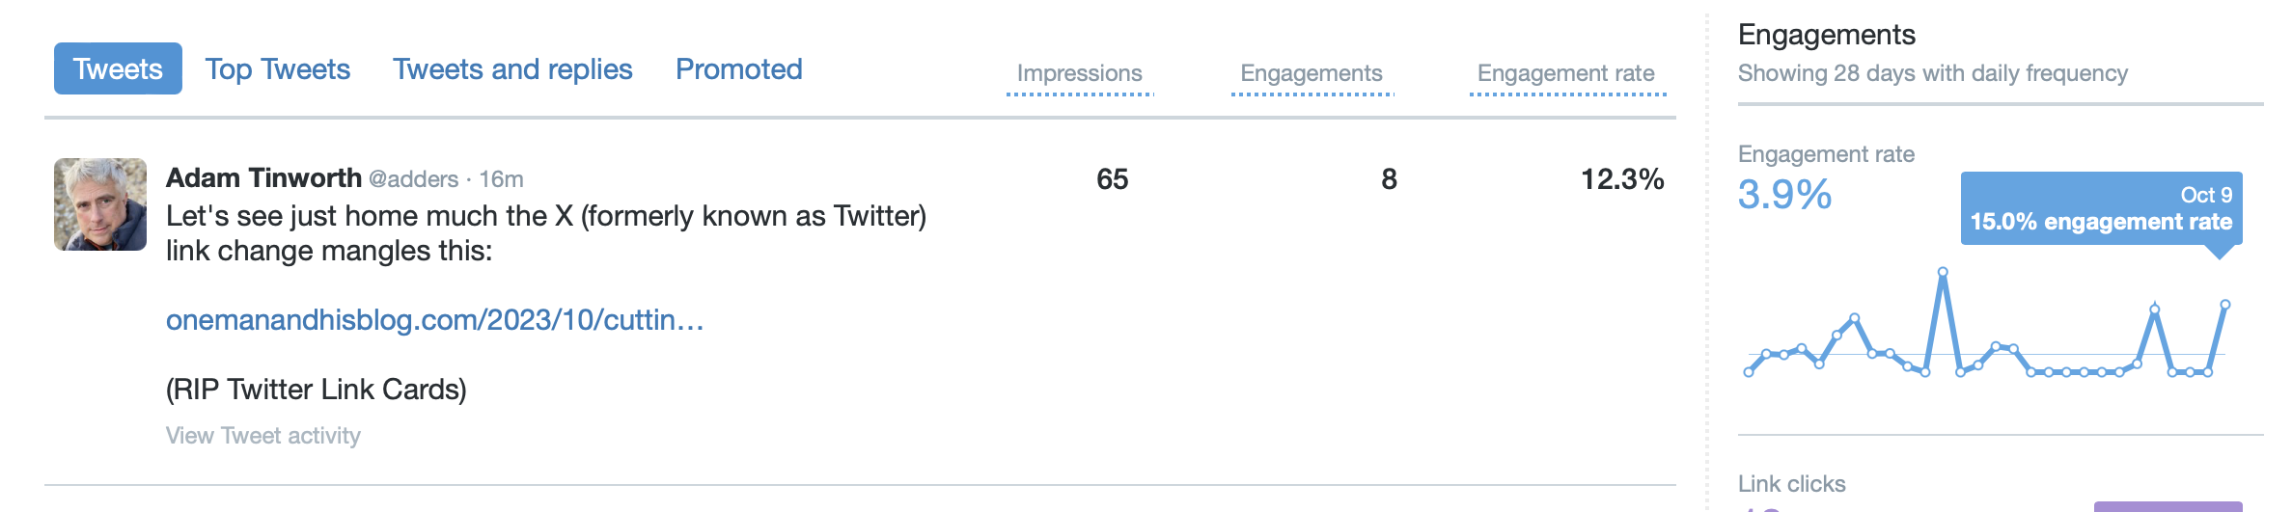Click the Link clicks label
Viewport: 2292px width, 512px height.
1791,484
